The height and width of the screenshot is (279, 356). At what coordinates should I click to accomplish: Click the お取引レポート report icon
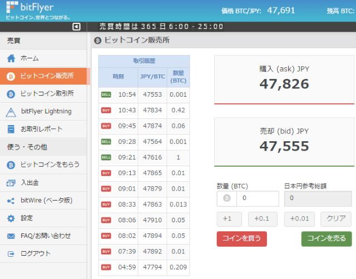(x=11, y=129)
